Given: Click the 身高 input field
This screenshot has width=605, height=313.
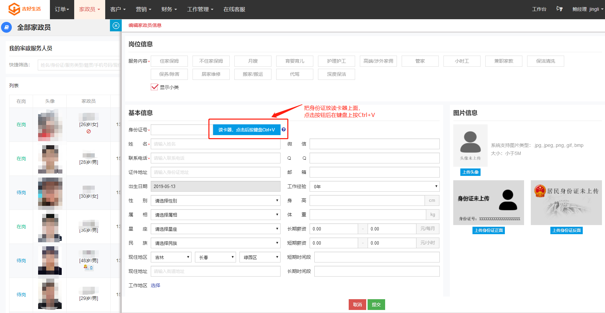Looking at the screenshot, I should [367, 200].
